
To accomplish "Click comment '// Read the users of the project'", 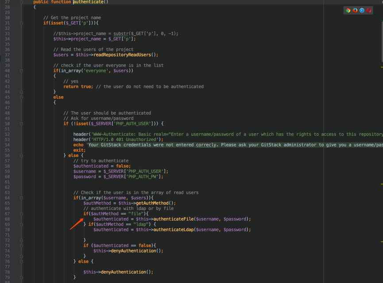I will 93,49.
